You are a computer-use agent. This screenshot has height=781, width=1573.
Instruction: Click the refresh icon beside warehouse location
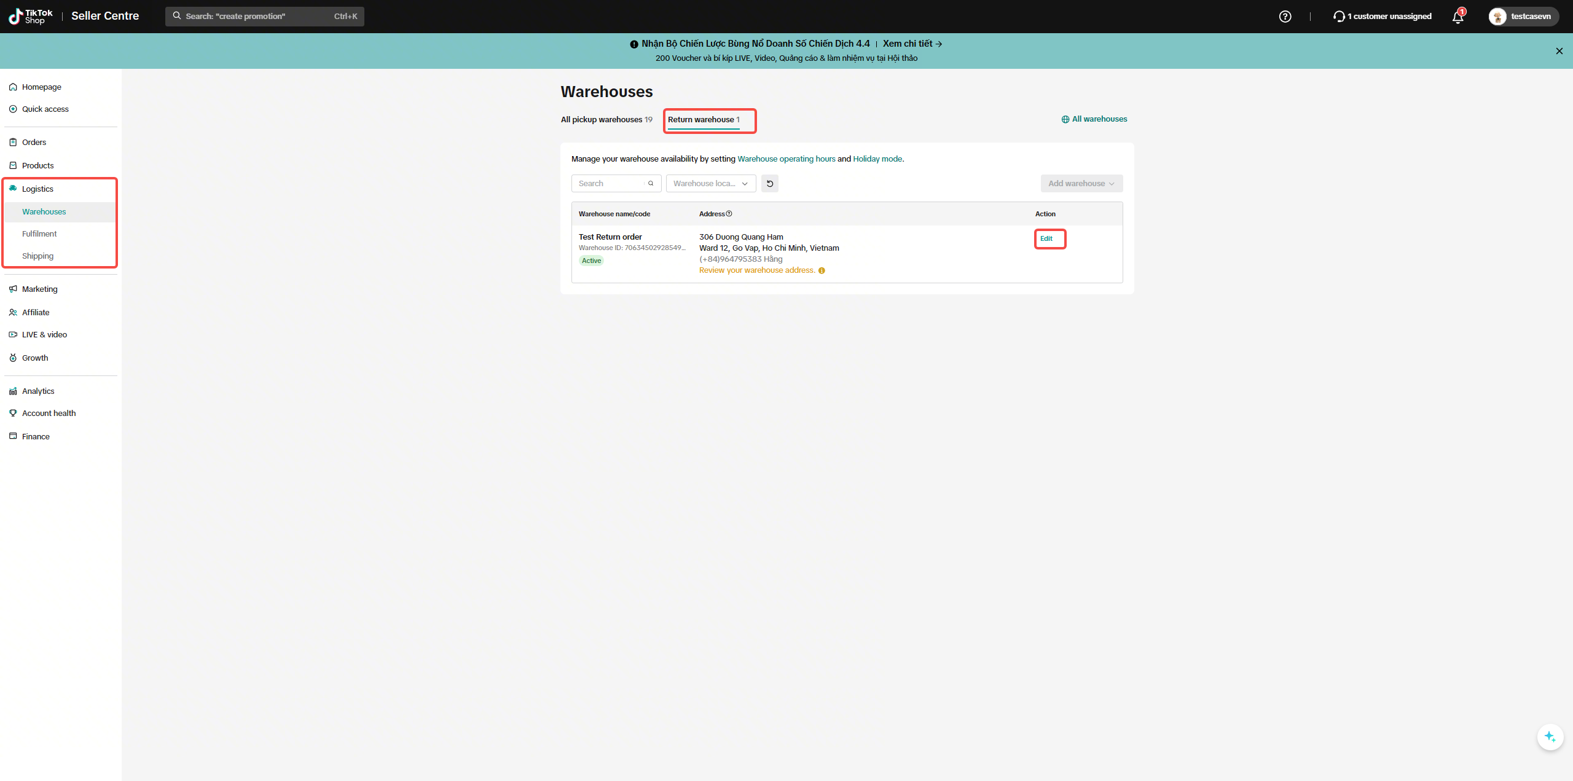tap(770, 184)
